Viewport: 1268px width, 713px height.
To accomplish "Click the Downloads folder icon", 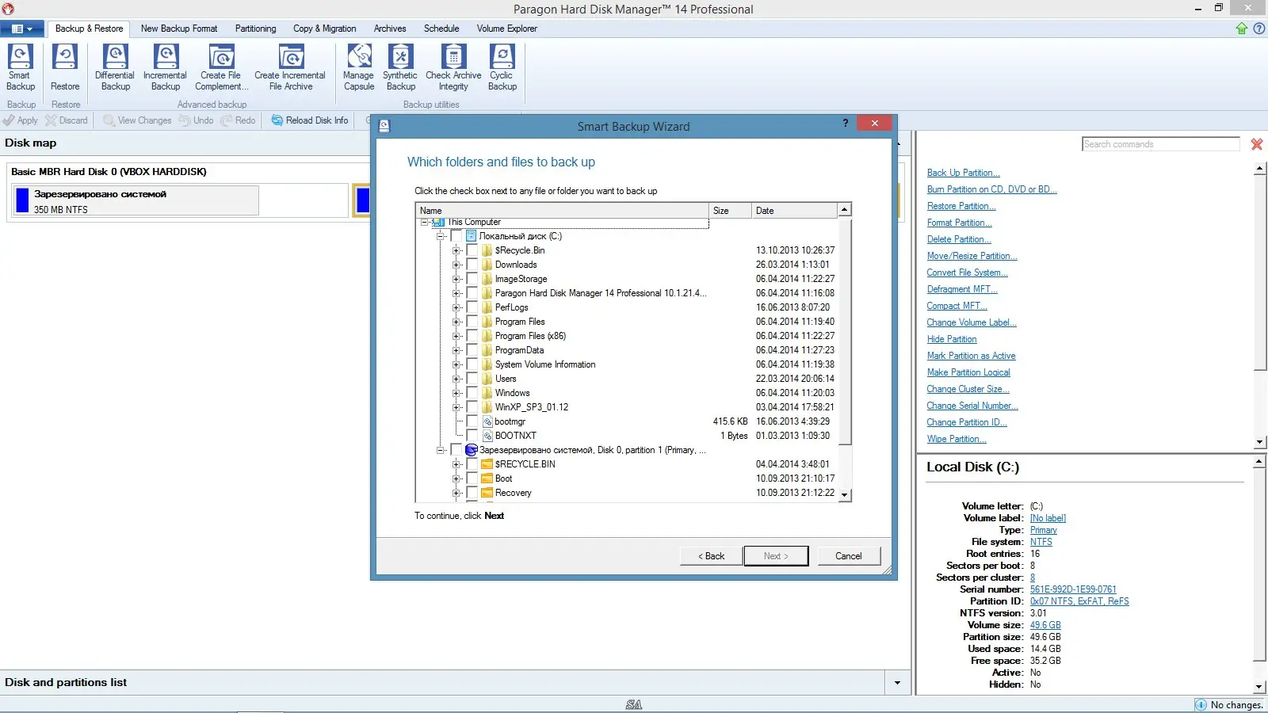I will click(487, 265).
